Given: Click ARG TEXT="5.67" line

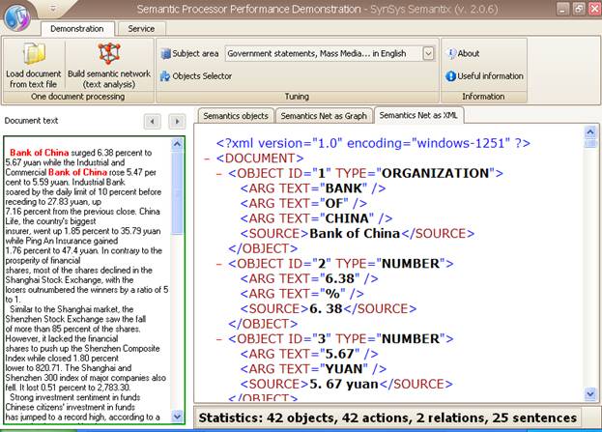Looking at the screenshot, I should pos(309,354).
